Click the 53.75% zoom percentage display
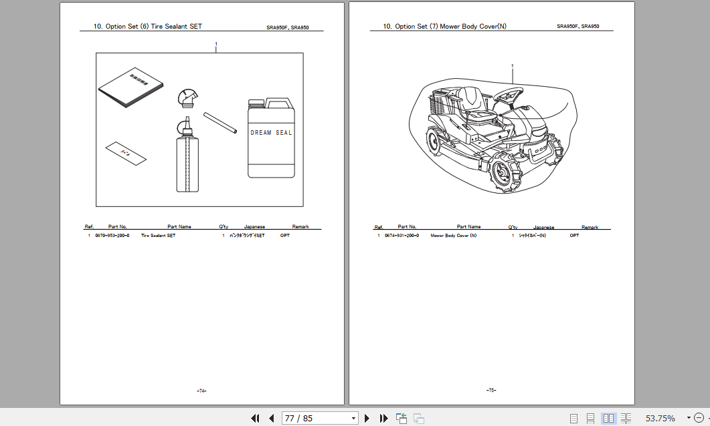This screenshot has width=710, height=426. pyautogui.click(x=660, y=417)
